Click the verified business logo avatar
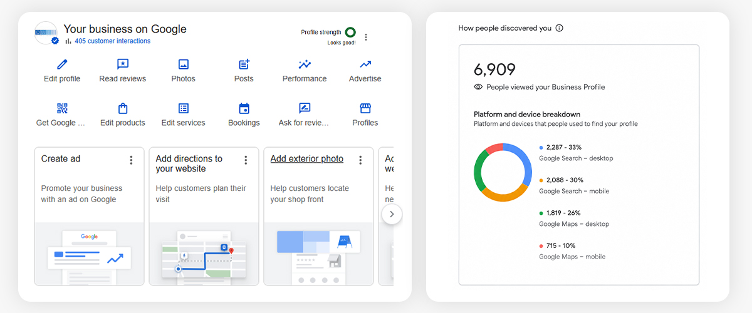 [46, 33]
